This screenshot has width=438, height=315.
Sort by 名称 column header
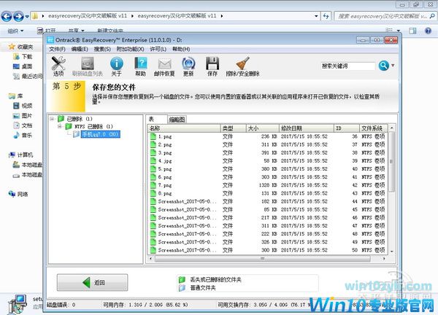184,128
